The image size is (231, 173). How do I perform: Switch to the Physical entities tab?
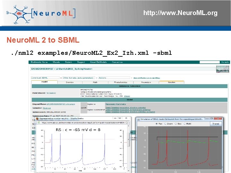(121, 82)
